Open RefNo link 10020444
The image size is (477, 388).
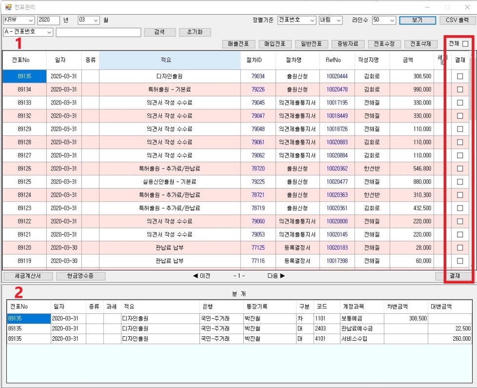(337, 77)
